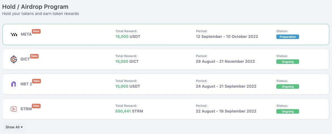Click the New badge next to META
Image resolution: width=332 pixels, height=134 pixels.
point(36,31)
